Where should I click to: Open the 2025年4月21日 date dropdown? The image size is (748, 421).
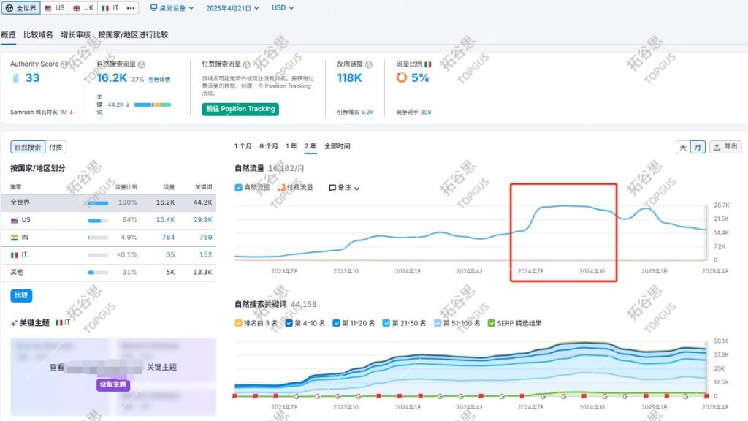click(x=232, y=8)
